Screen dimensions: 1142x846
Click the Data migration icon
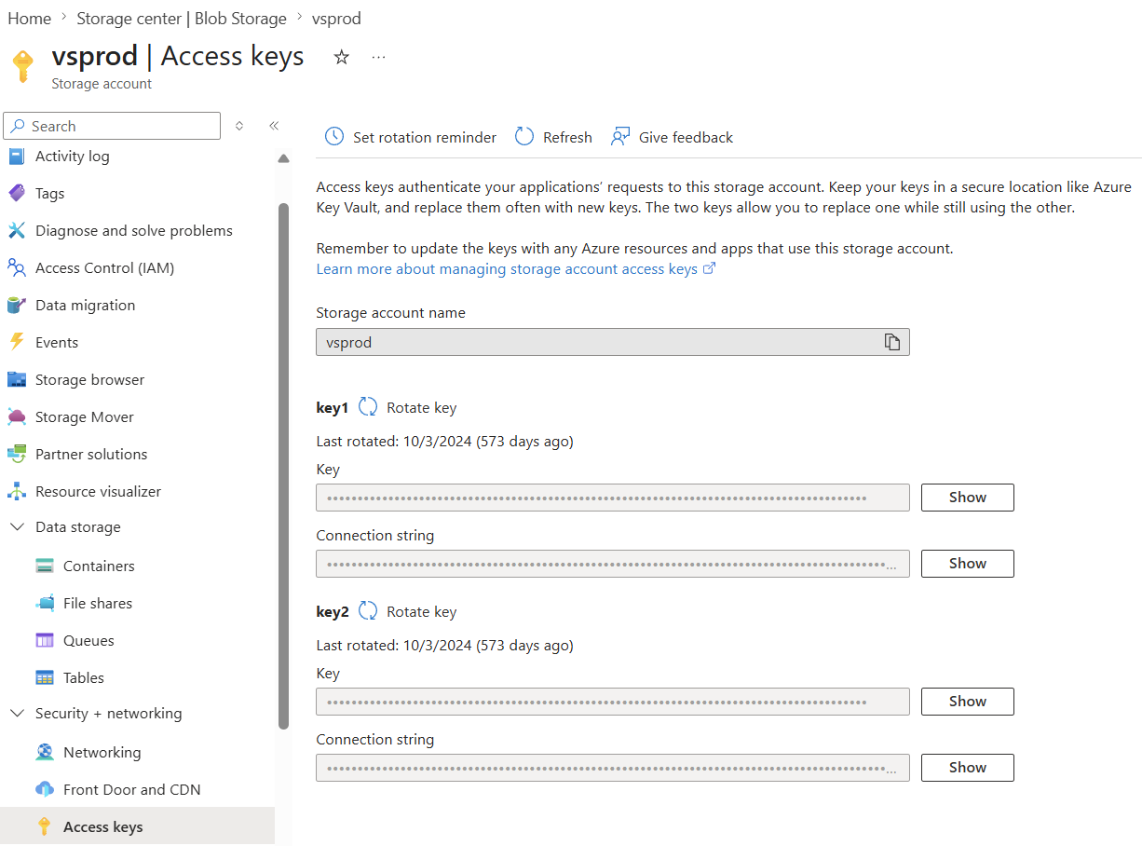tap(17, 305)
